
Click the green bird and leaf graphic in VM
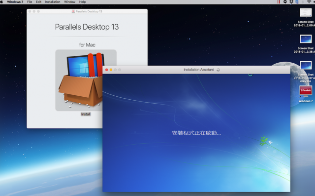coord(266,141)
